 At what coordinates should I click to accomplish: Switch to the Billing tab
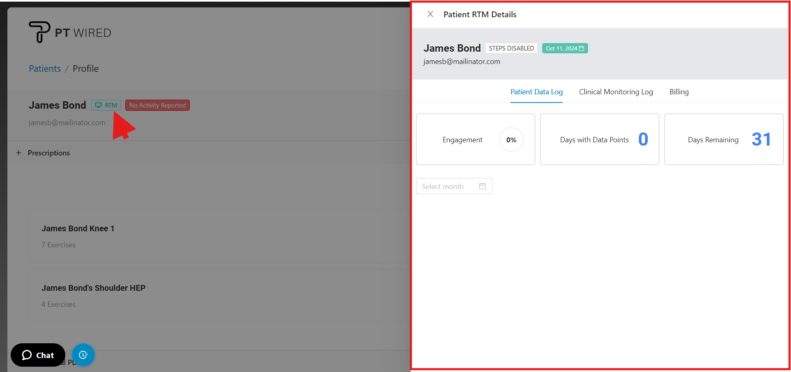679,92
